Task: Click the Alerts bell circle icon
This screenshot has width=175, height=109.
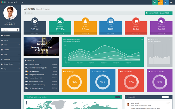Action: coord(85,21)
